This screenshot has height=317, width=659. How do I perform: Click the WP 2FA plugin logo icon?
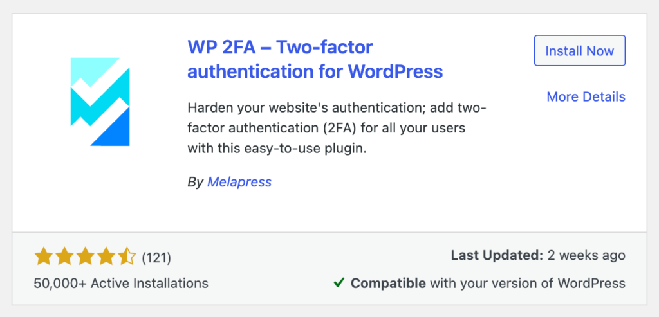(100, 102)
